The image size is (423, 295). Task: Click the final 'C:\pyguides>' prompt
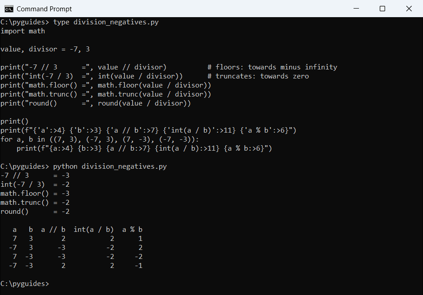[x=25, y=284]
